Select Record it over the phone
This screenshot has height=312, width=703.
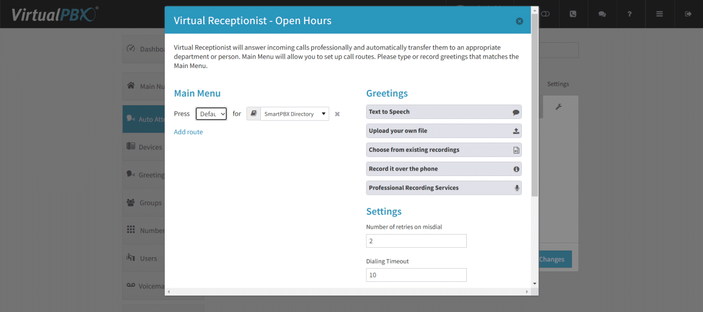coord(444,169)
